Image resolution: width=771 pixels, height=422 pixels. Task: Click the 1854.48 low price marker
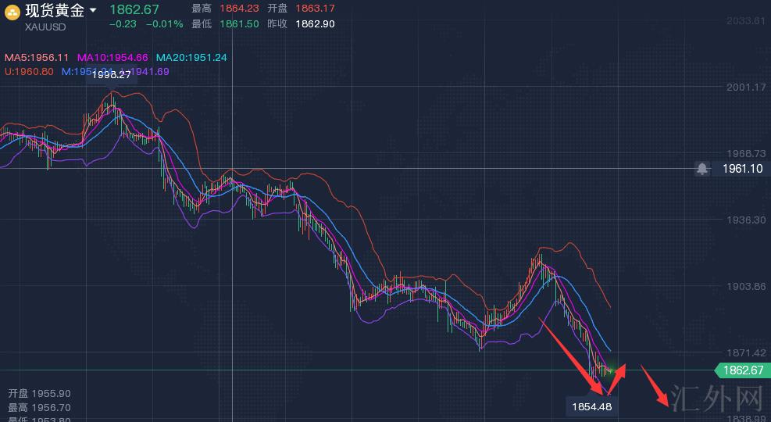(x=591, y=406)
